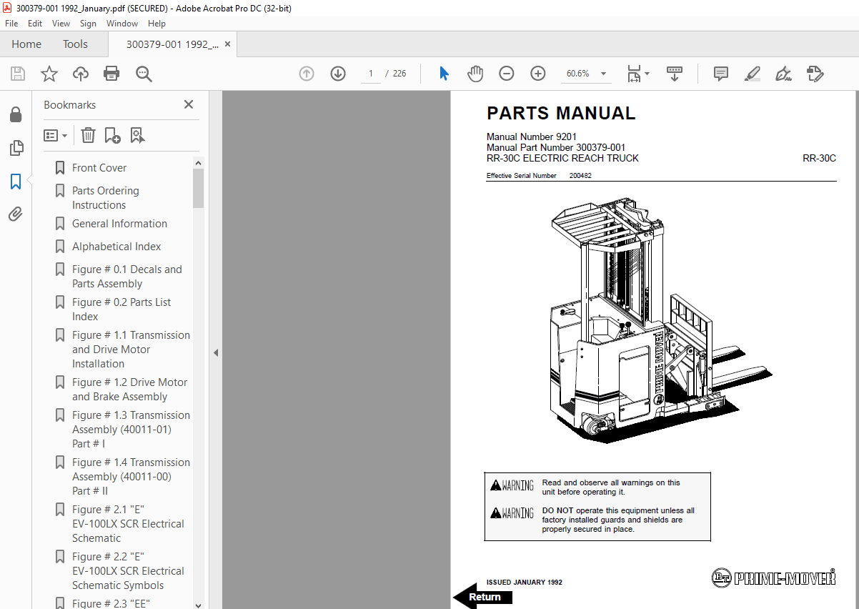Switch to the Home tab
This screenshot has height=609, width=859.
click(26, 44)
